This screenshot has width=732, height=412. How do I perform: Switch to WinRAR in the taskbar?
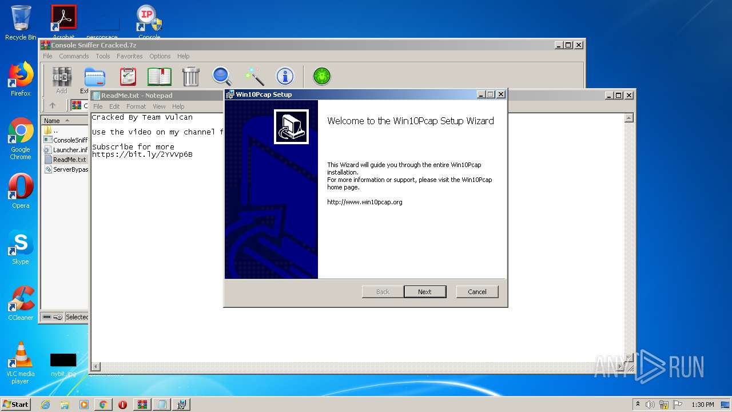pyautogui.click(x=142, y=405)
